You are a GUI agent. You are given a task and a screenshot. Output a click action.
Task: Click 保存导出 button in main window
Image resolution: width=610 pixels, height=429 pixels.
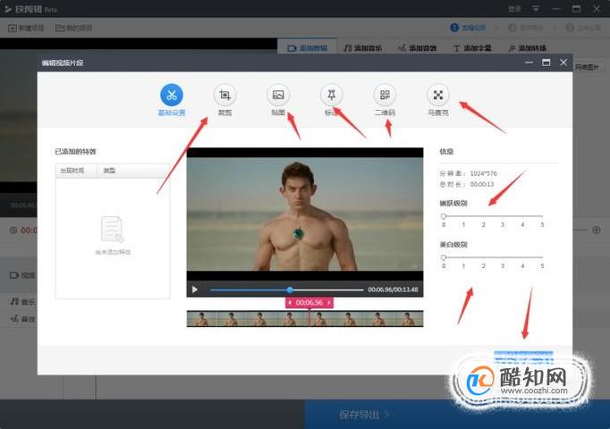364,415
